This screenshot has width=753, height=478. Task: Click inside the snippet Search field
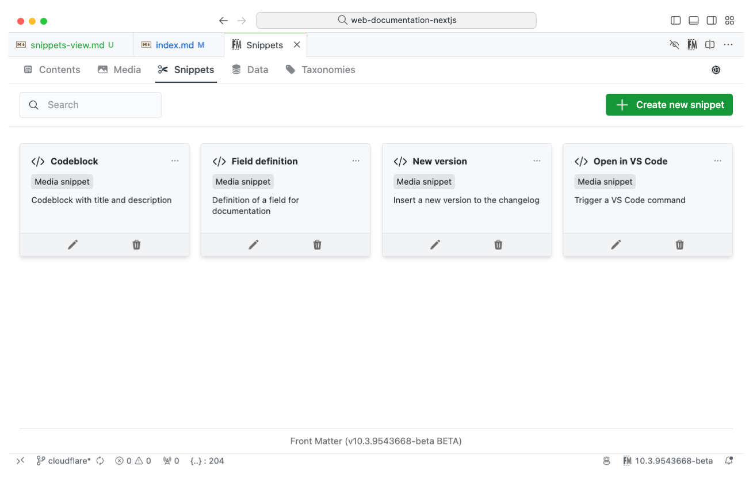tap(90, 105)
